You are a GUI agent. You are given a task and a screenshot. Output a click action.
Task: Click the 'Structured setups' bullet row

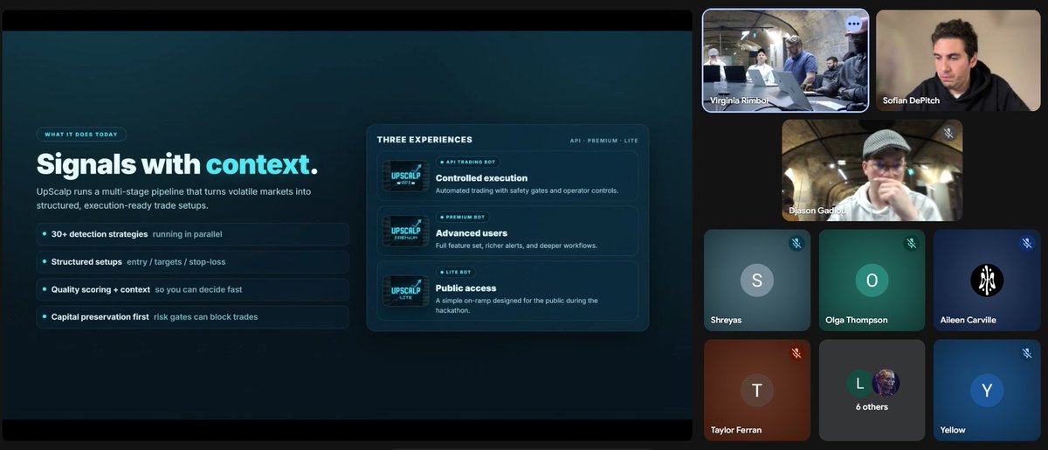192,261
